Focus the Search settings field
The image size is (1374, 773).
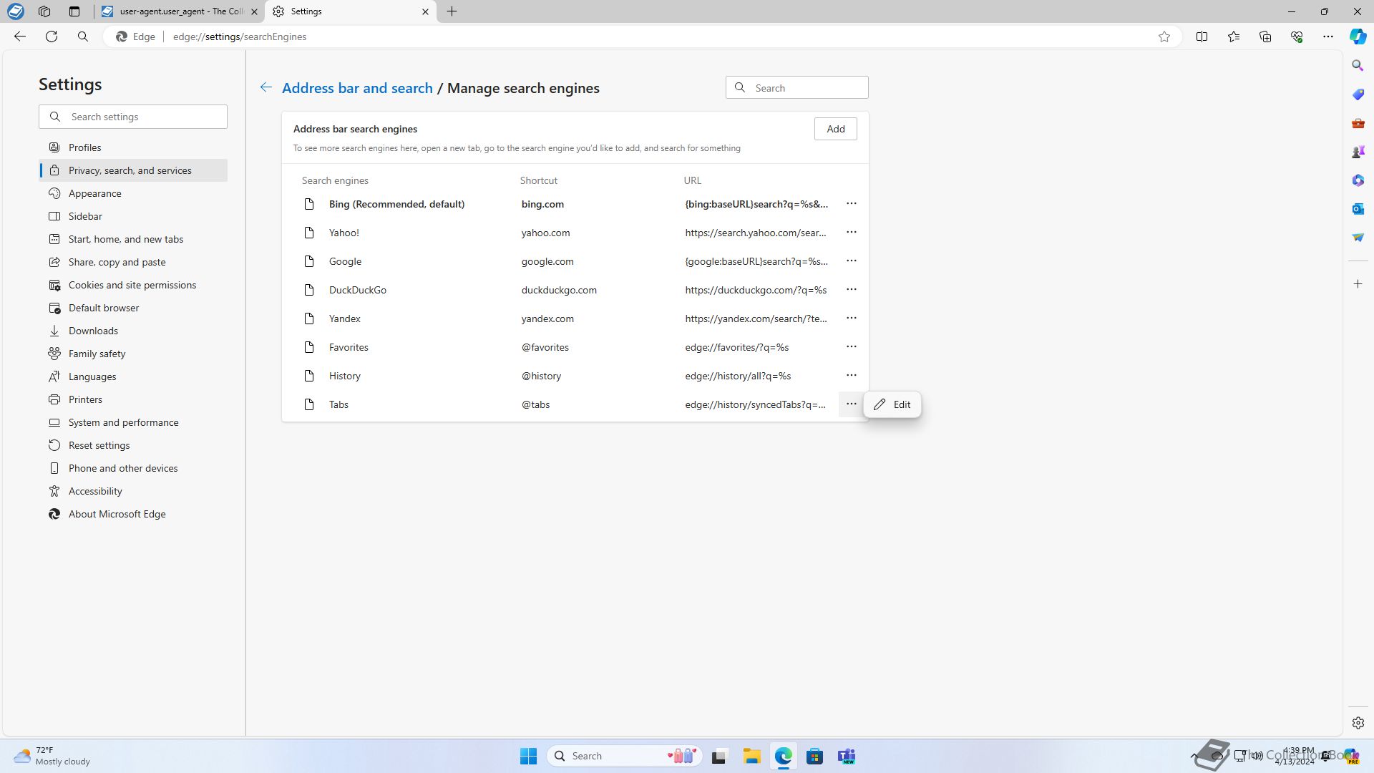pos(133,117)
